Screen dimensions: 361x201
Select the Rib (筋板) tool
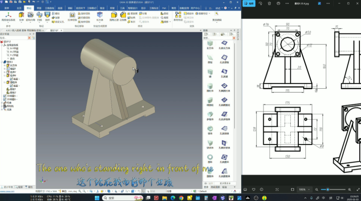165,14
